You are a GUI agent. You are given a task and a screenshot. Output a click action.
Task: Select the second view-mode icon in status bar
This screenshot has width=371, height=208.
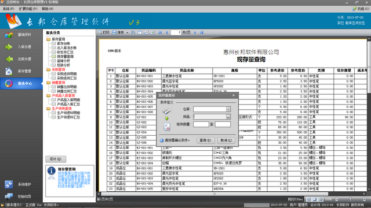pyautogui.click(x=314, y=199)
